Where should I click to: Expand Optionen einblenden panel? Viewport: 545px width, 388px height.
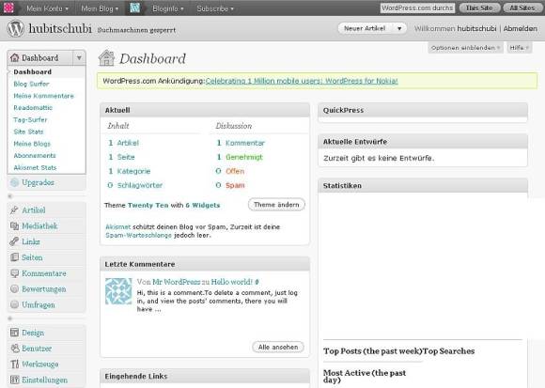tap(465, 48)
